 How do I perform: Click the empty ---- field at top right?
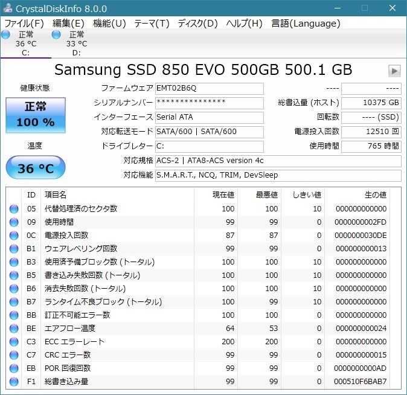click(x=371, y=89)
